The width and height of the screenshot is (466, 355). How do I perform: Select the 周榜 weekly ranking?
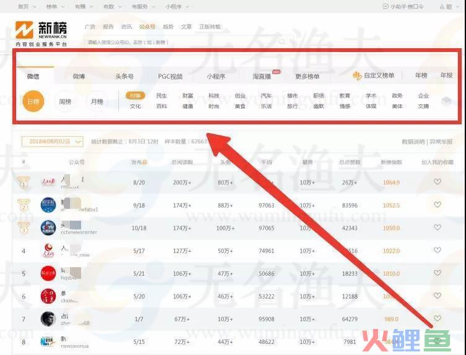65,101
